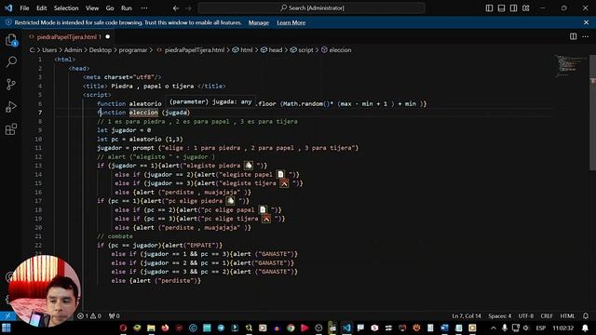Open the Customize Layout icon
The height and width of the screenshot is (335, 596).
pyautogui.click(x=525, y=8)
